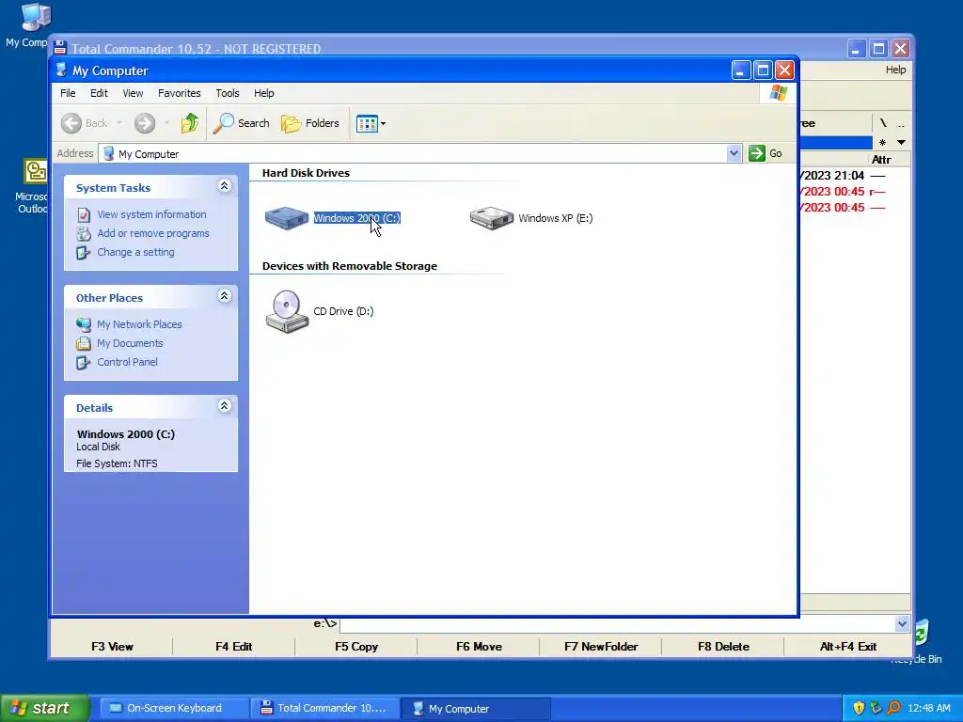Collapse the Other Places panel
963x722 pixels.
click(x=224, y=296)
